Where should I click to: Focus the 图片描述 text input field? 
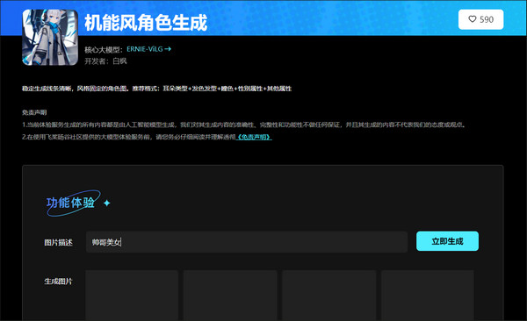pyautogui.click(x=247, y=242)
